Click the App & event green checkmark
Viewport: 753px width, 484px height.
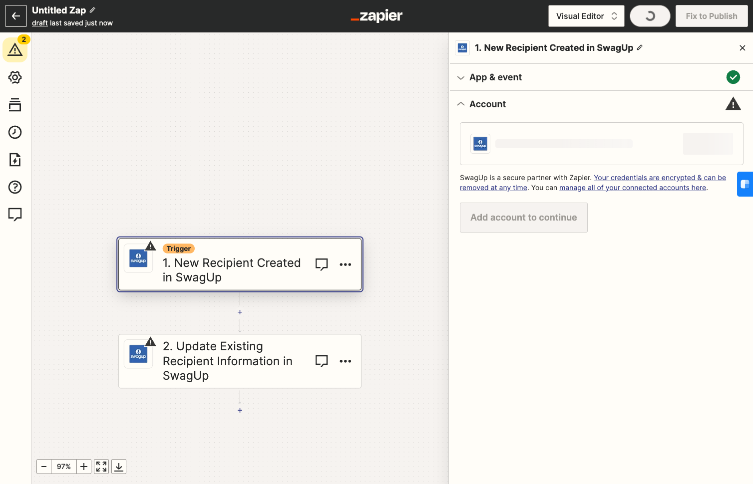tap(733, 77)
